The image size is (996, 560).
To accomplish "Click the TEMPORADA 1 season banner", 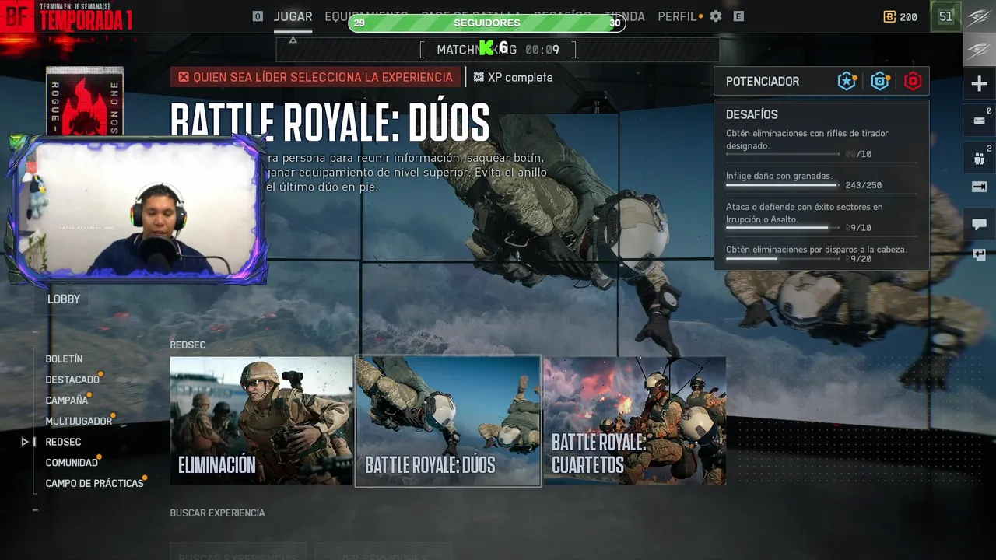I will pyautogui.click(x=85, y=19).
